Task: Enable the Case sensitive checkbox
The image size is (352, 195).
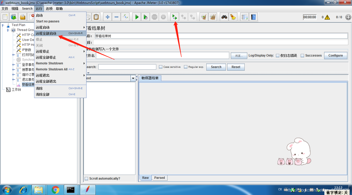Action: tap(160, 67)
